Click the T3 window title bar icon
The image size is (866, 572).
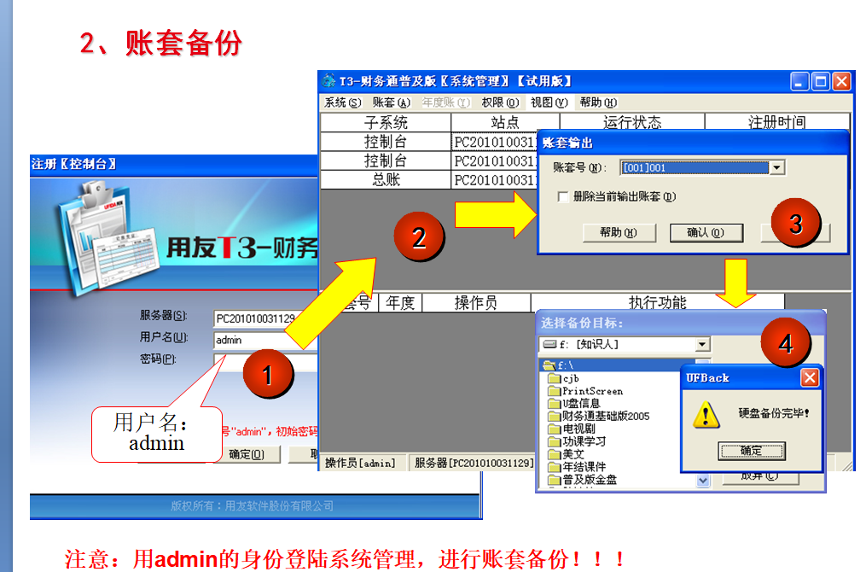328,81
